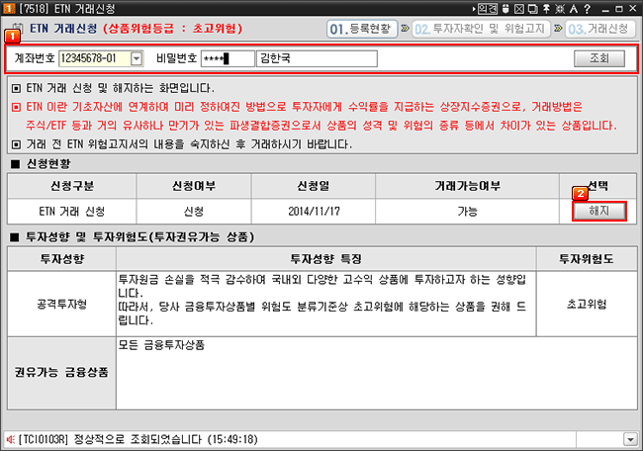Screen dimensions: 643x451
Task: Click the orange window number 1 icon
Action: [x=9, y=8]
